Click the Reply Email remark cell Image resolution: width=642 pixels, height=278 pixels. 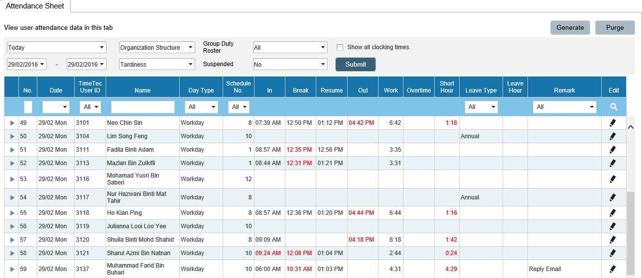pyautogui.click(x=565, y=269)
